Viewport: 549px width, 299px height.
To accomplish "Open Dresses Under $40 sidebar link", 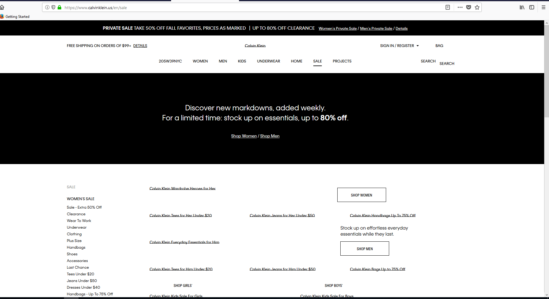I will point(83,287).
